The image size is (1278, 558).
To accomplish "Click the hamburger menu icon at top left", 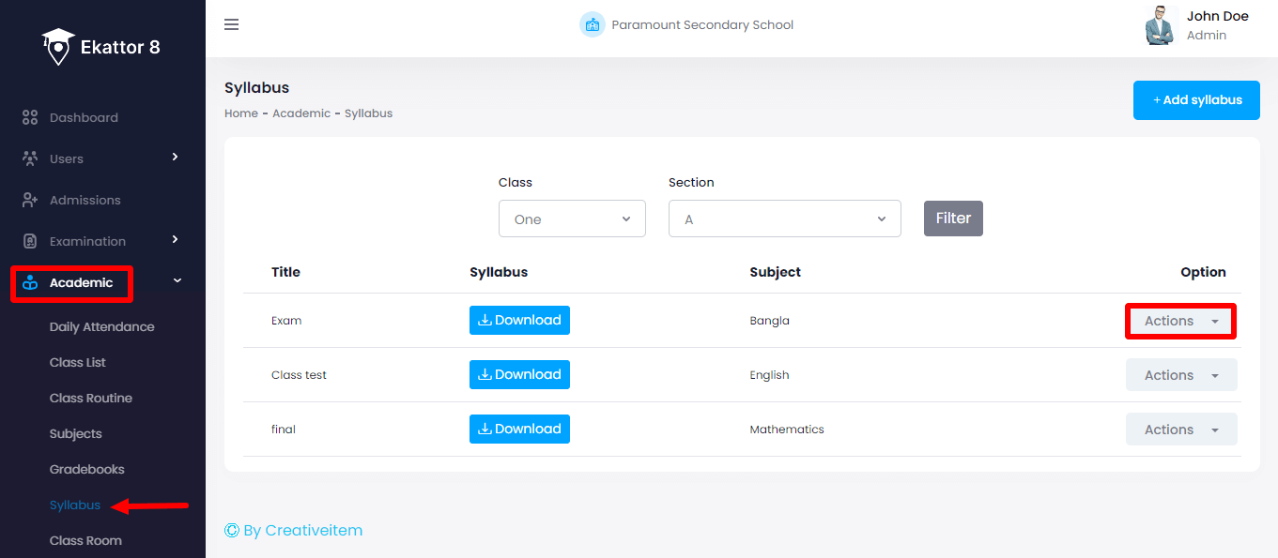I will coord(231,24).
